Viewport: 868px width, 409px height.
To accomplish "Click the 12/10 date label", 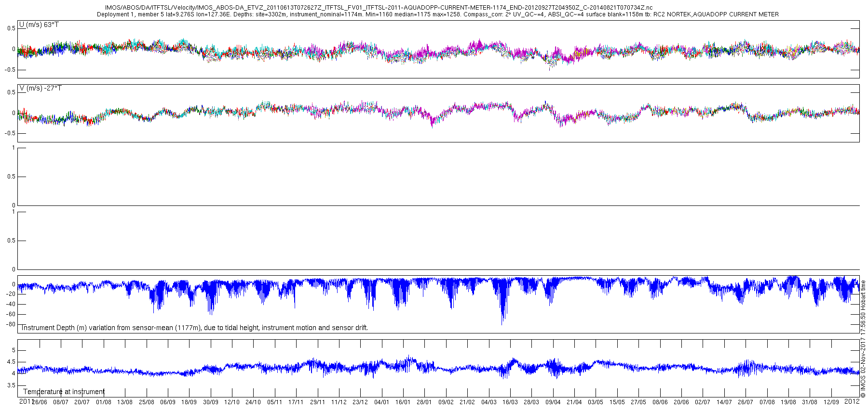I will pos(232,402).
